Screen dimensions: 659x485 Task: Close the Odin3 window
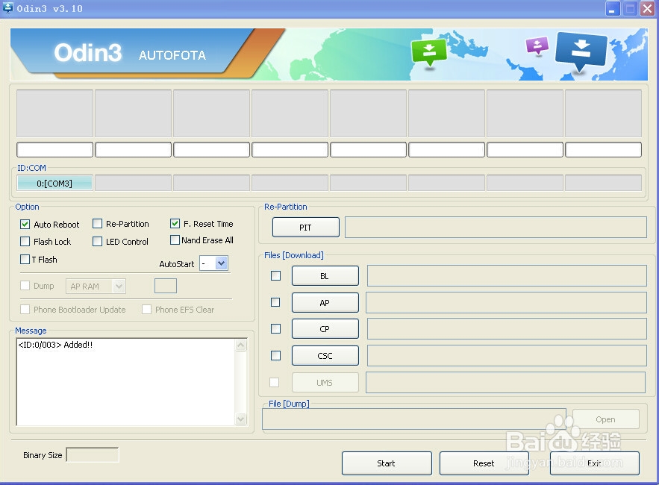point(647,8)
